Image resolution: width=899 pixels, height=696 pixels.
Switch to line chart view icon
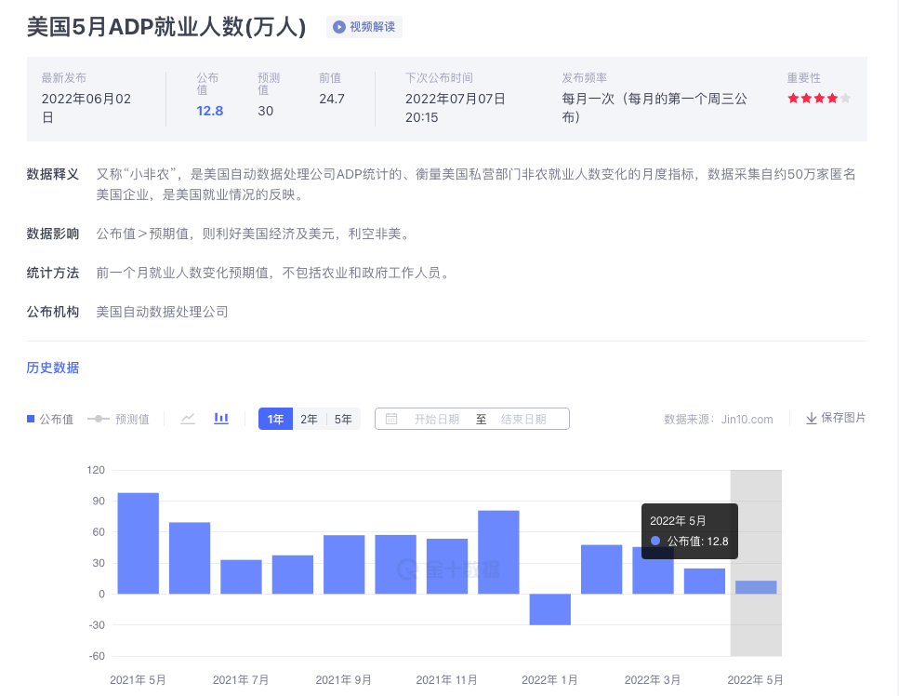[x=188, y=419]
